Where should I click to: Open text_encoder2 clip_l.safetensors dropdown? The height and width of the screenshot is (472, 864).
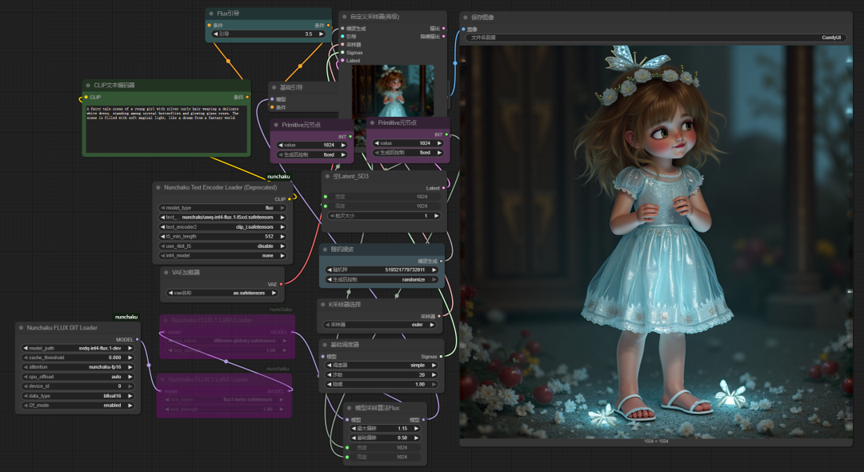(222, 227)
